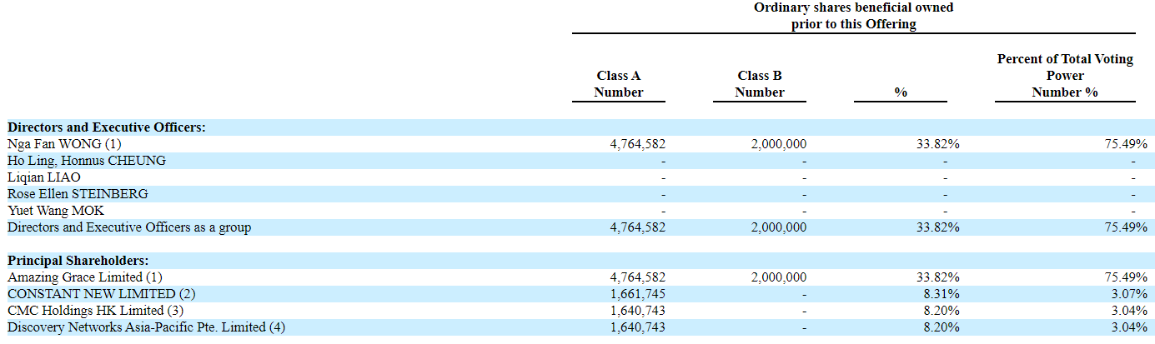
Task: Select the CONSTANT NEW LIMITED (2) entry
Action: coord(92,294)
